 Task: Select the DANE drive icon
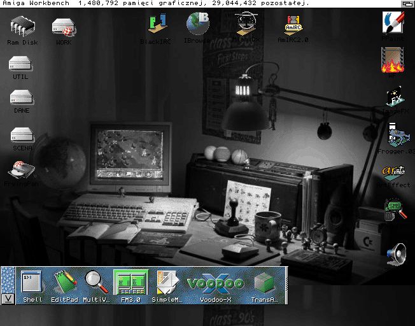pos(22,97)
